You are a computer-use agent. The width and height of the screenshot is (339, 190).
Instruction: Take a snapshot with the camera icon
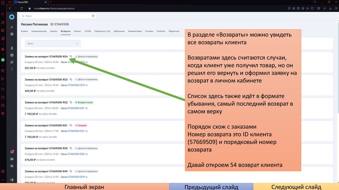(x=298, y=8)
